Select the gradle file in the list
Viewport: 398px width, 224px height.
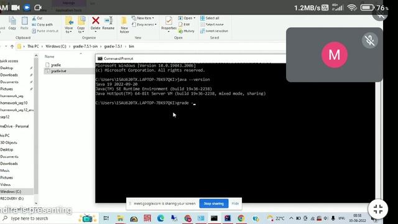tap(56, 65)
